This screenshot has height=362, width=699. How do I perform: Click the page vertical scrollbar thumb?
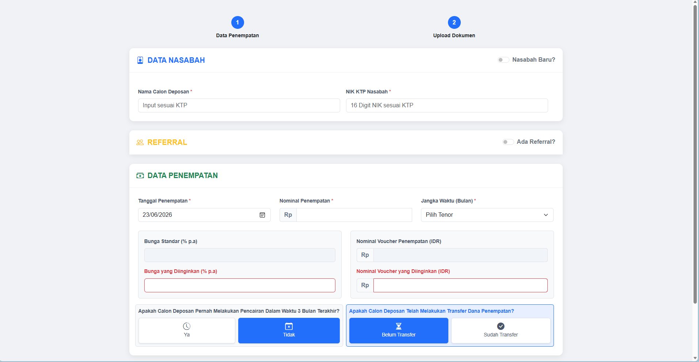695,154
